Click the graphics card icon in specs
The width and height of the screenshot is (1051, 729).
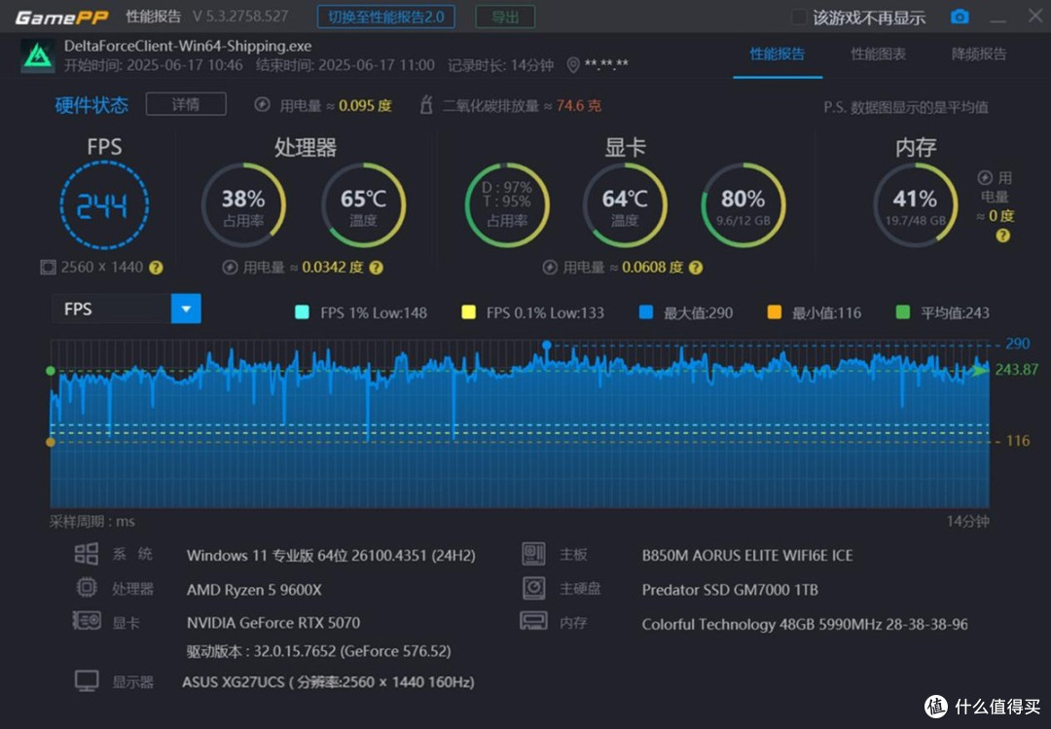[x=87, y=621]
